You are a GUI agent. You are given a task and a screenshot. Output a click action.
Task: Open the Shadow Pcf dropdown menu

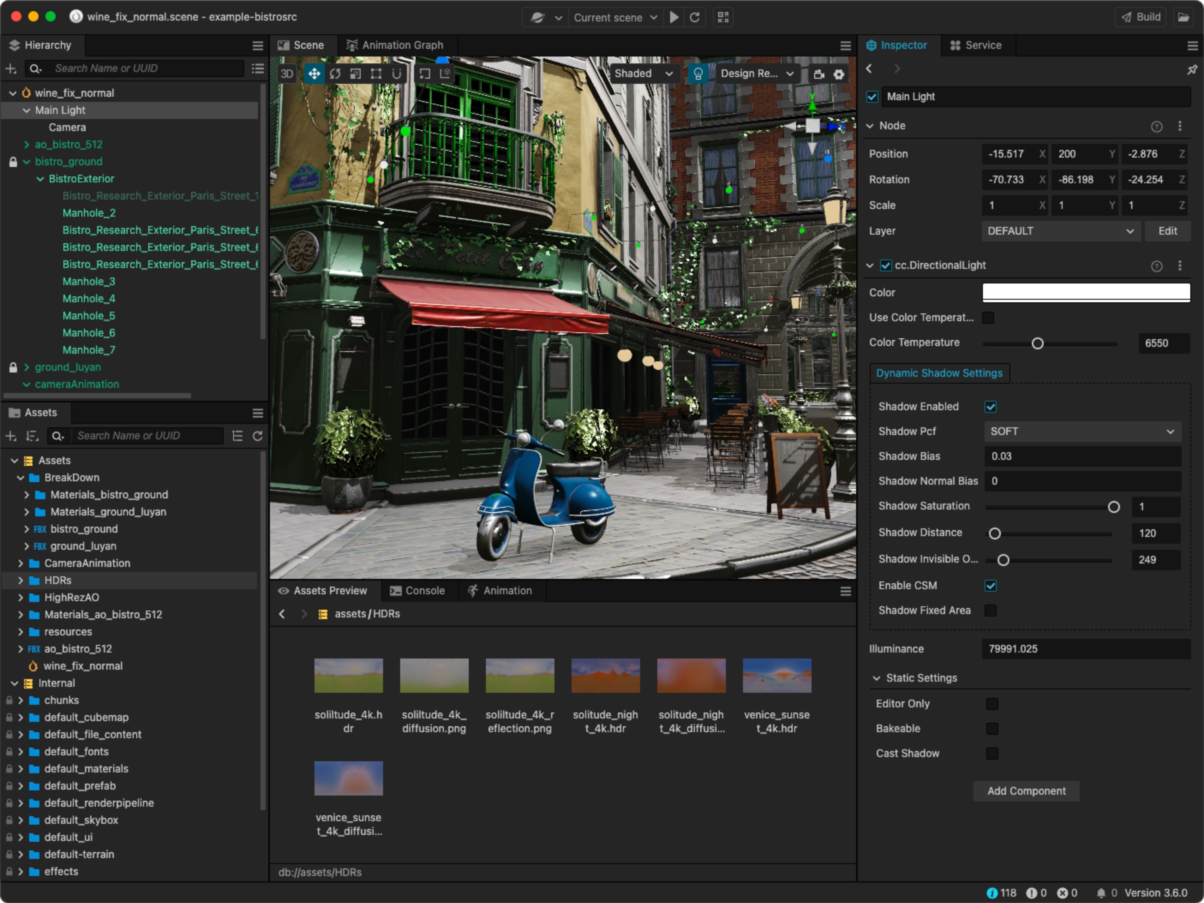tap(1081, 431)
